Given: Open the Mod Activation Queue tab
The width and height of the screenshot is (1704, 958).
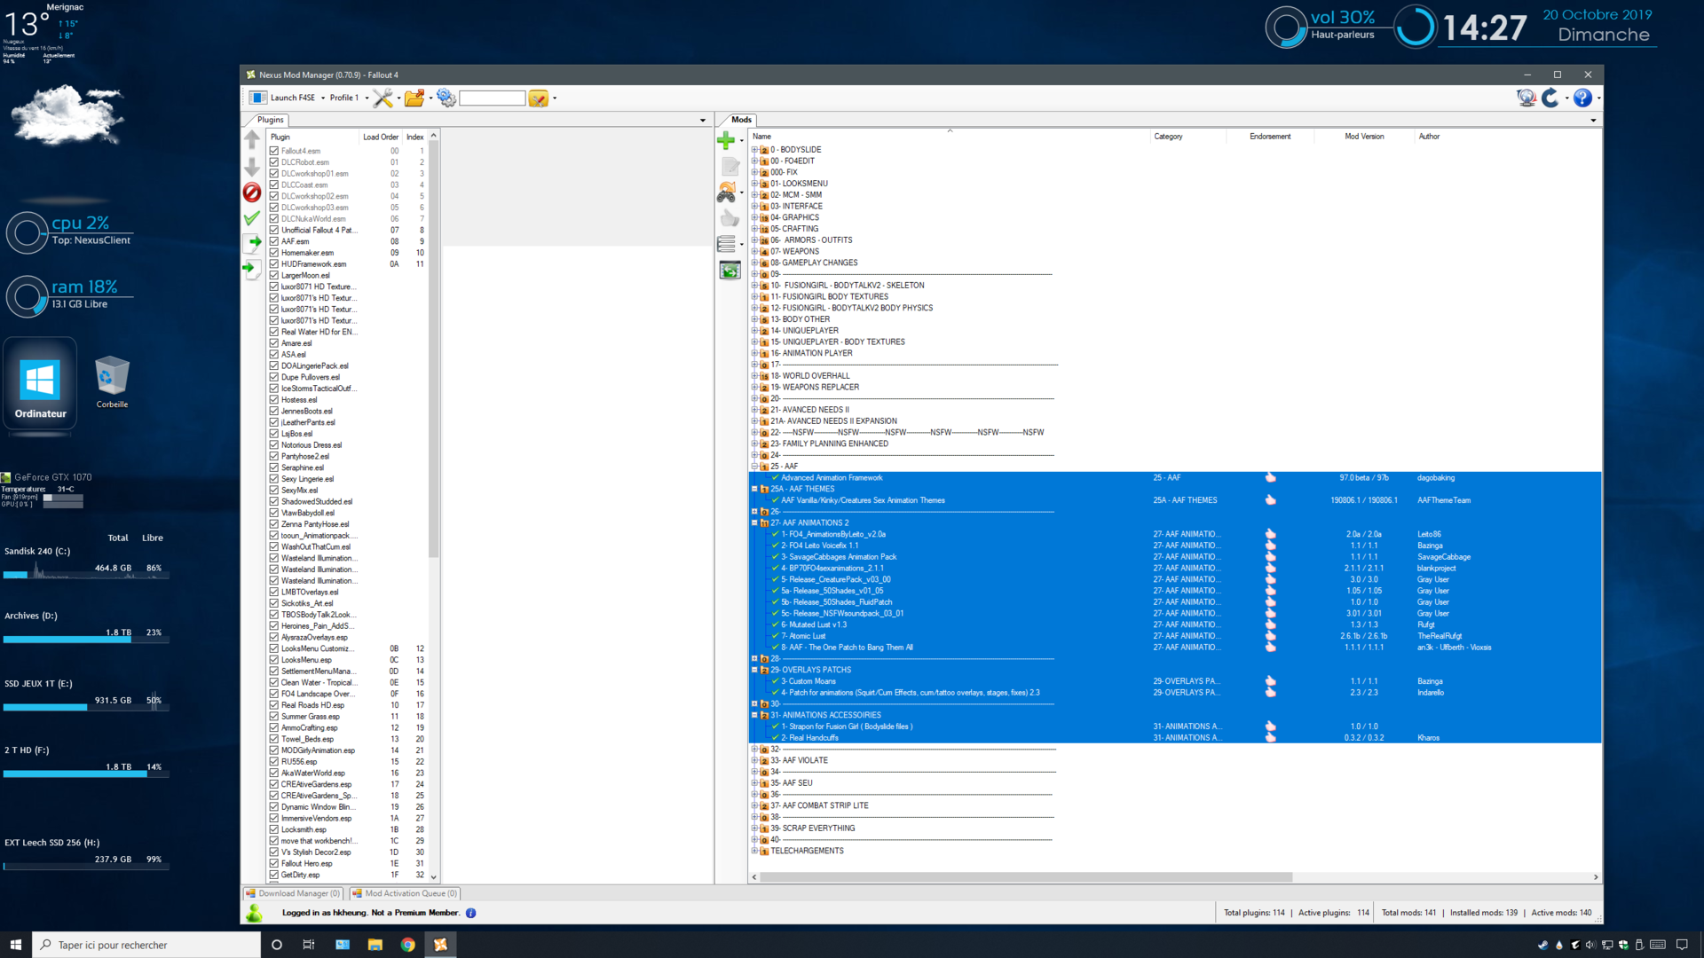Looking at the screenshot, I should [x=405, y=894].
